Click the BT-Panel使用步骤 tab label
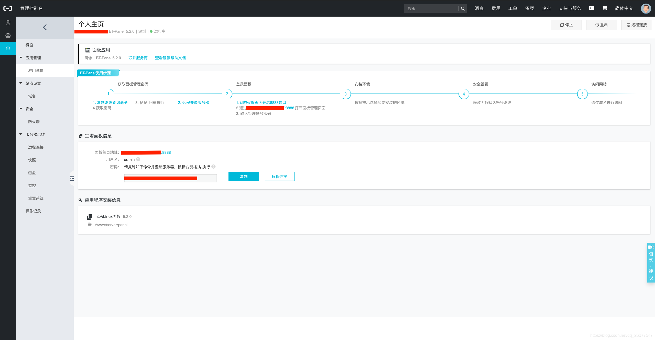655x340 pixels. coord(97,73)
